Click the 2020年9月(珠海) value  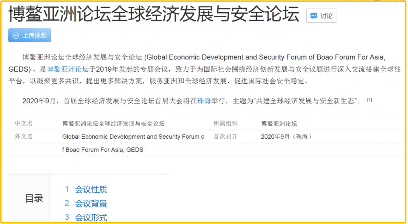286,137
